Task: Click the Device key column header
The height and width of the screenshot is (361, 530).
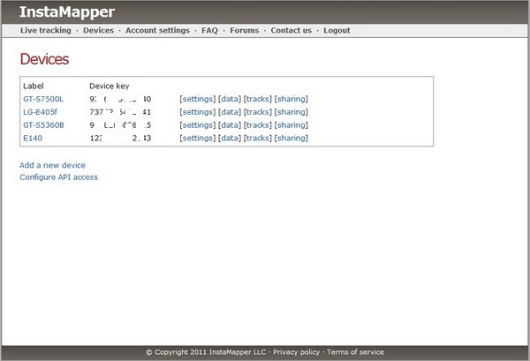Action: click(110, 86)
